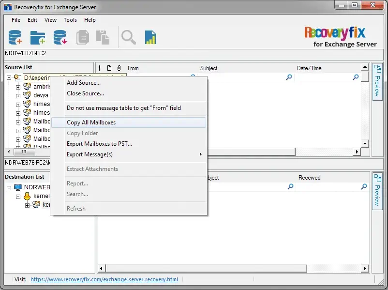Screen dimensions: 388x290
Task: Click bottom pane horizontal scroll left arrow
Action: click(x=101, y=268)
